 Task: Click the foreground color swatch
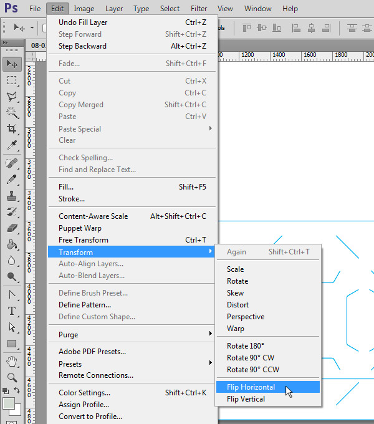(8, 404)
